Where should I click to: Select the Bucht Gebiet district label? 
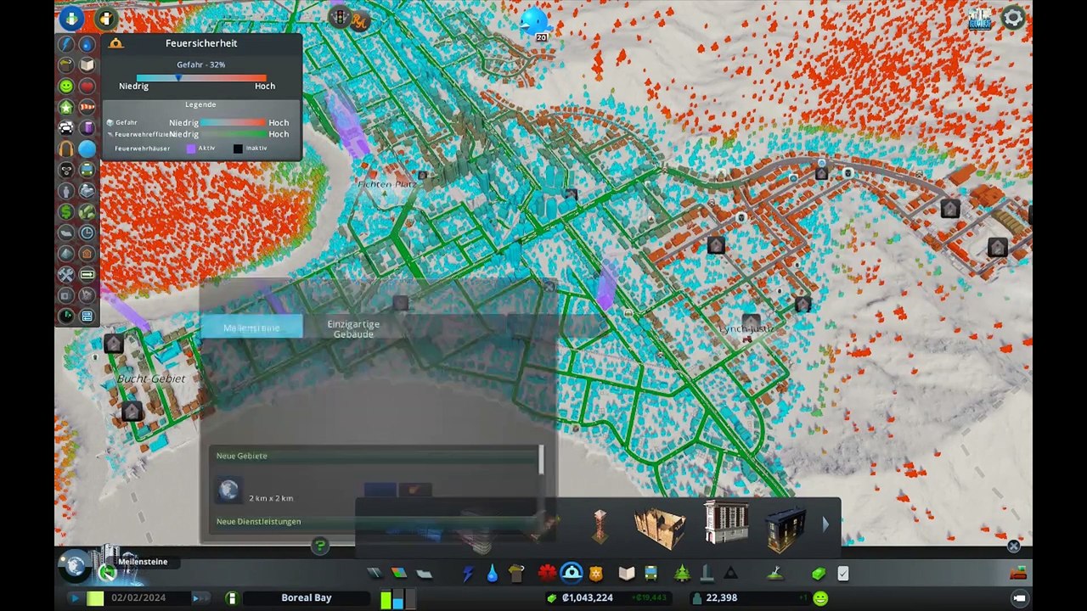click(x=151, y=378)
